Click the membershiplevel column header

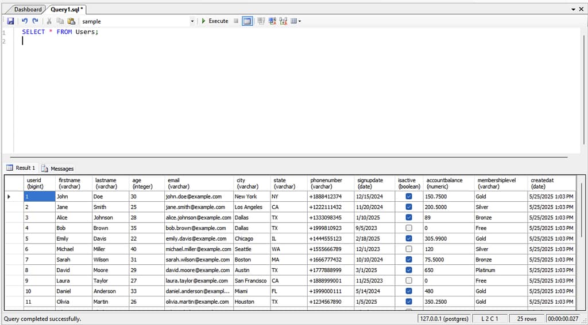pos(501,183)
